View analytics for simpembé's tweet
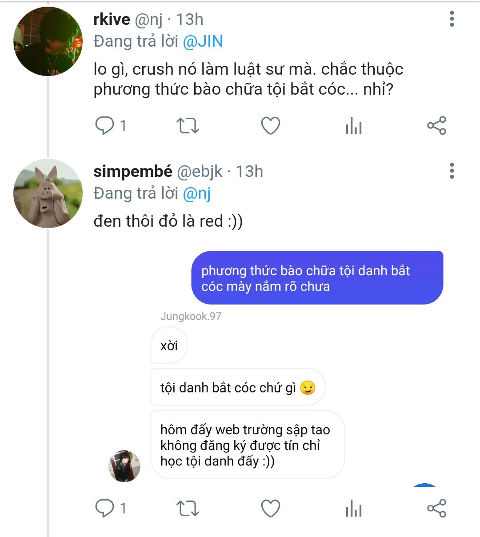The image size is (480, 537). [x=354, y=509]
